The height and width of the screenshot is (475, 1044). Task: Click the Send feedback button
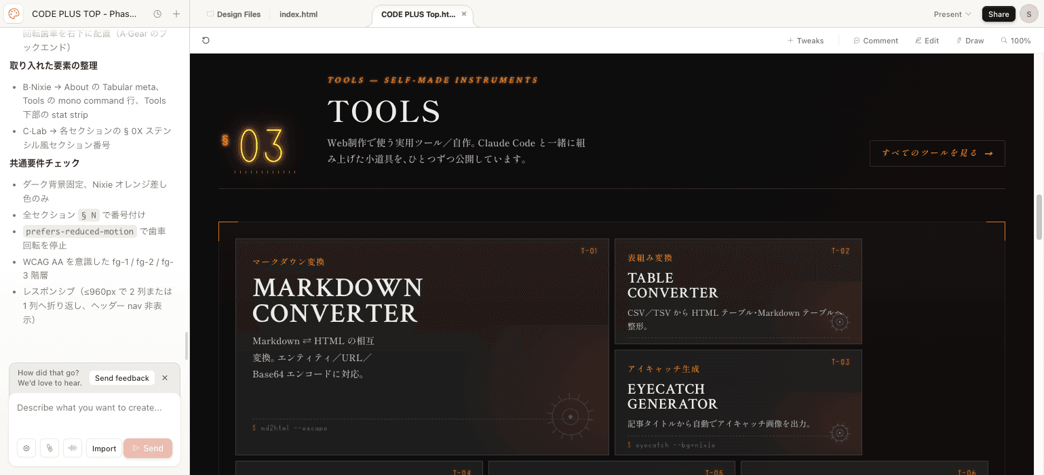pyautogui.click(x=122, y=378)
